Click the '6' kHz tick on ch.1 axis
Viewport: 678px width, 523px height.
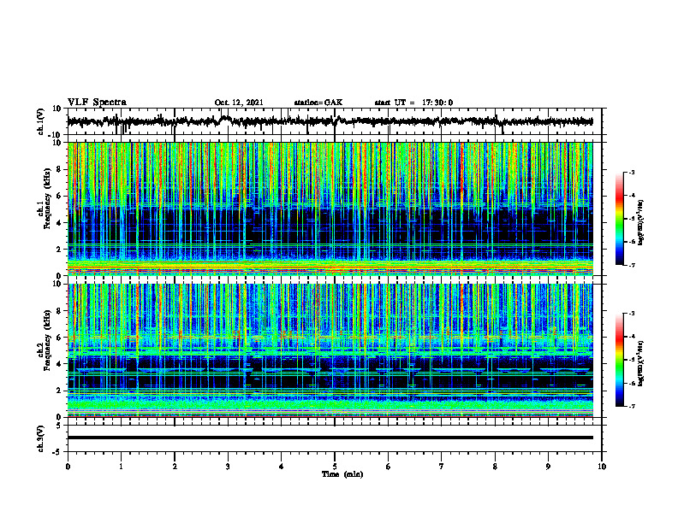(x=60, y=197)
